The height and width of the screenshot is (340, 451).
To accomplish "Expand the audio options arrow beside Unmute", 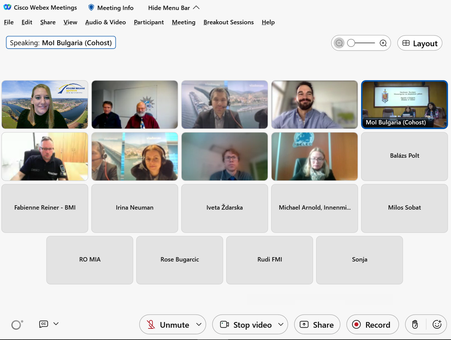I will pos(199,324).
